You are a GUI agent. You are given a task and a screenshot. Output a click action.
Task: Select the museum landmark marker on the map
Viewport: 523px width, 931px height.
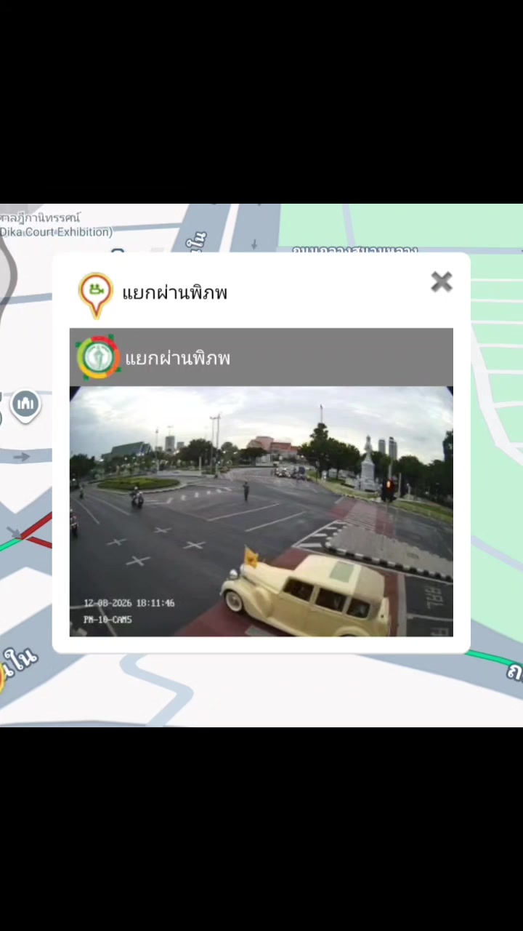25,405
